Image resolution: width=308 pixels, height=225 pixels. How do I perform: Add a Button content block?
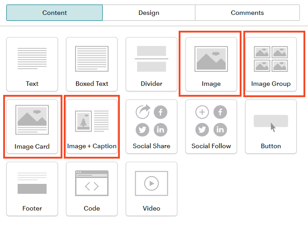click(x=271, y=127)
